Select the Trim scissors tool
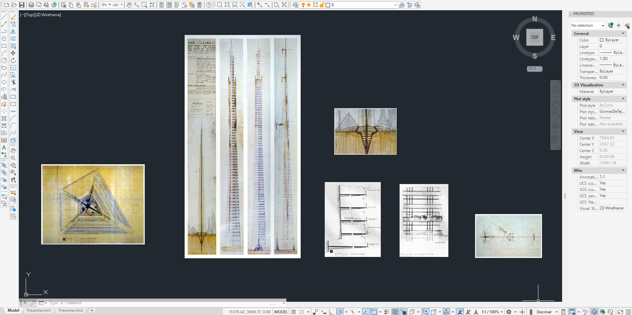The width and height of the screenshot is (632, 315). point(13,82)
